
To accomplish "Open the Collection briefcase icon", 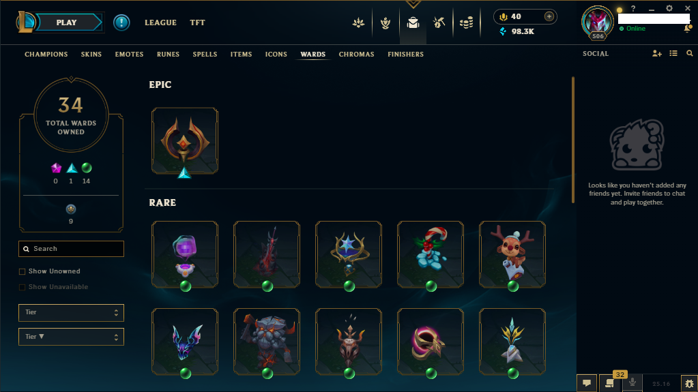I will click(x=413, y=22).
